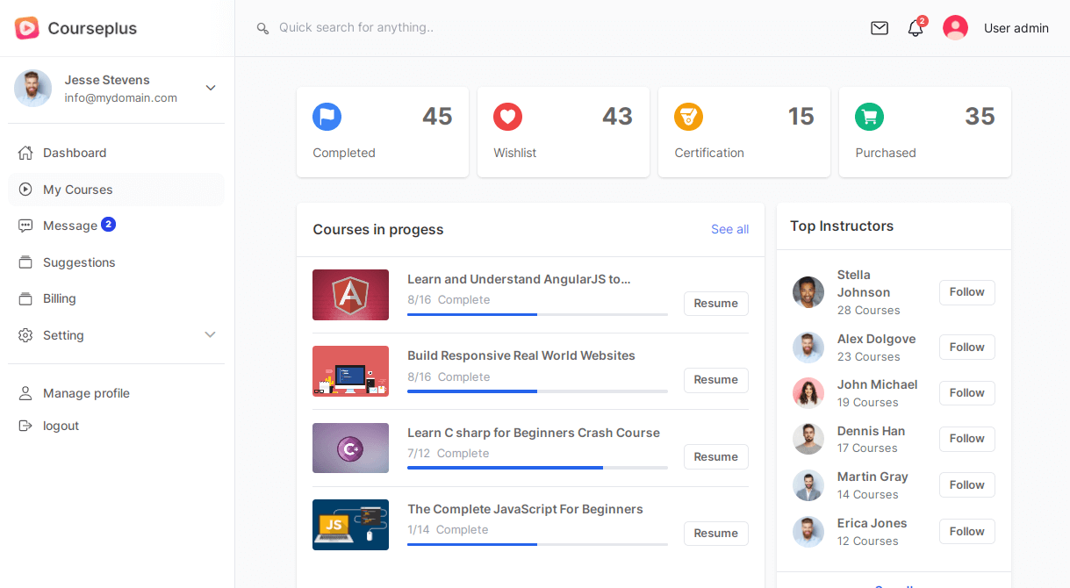Open Dashboard in the sidebar
The height and width of the screenshot is (588, 1070).
[x=75, y=153]
